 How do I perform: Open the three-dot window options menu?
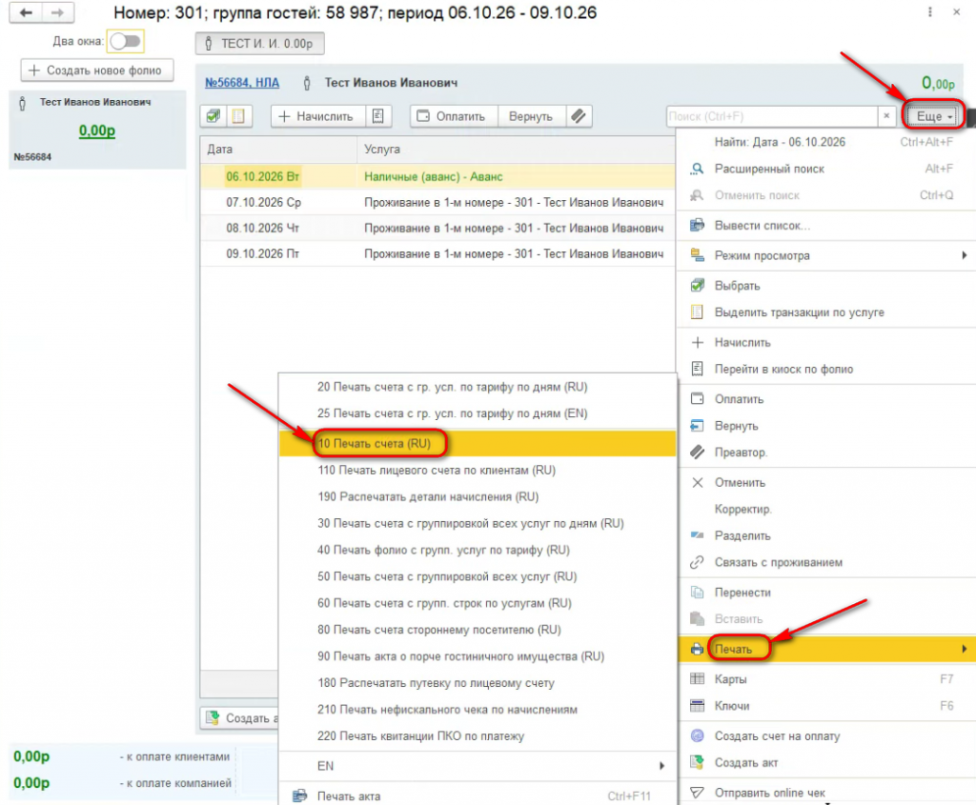pos(930,12)
